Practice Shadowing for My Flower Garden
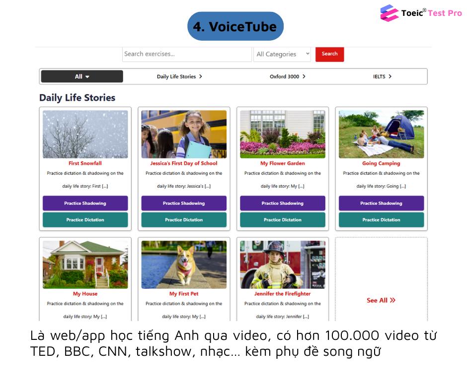Screen dimensions: 467x391 [x=283, y=203]
